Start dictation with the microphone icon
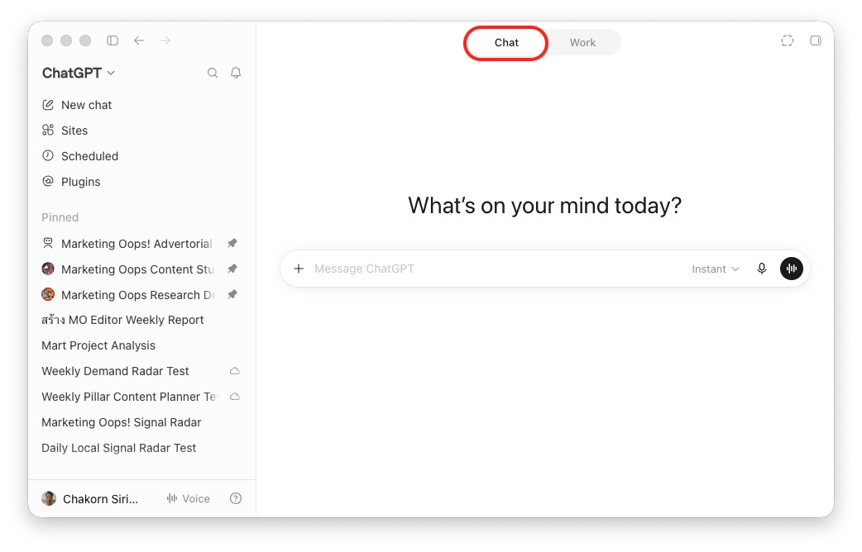 click(x=762, y=269)
